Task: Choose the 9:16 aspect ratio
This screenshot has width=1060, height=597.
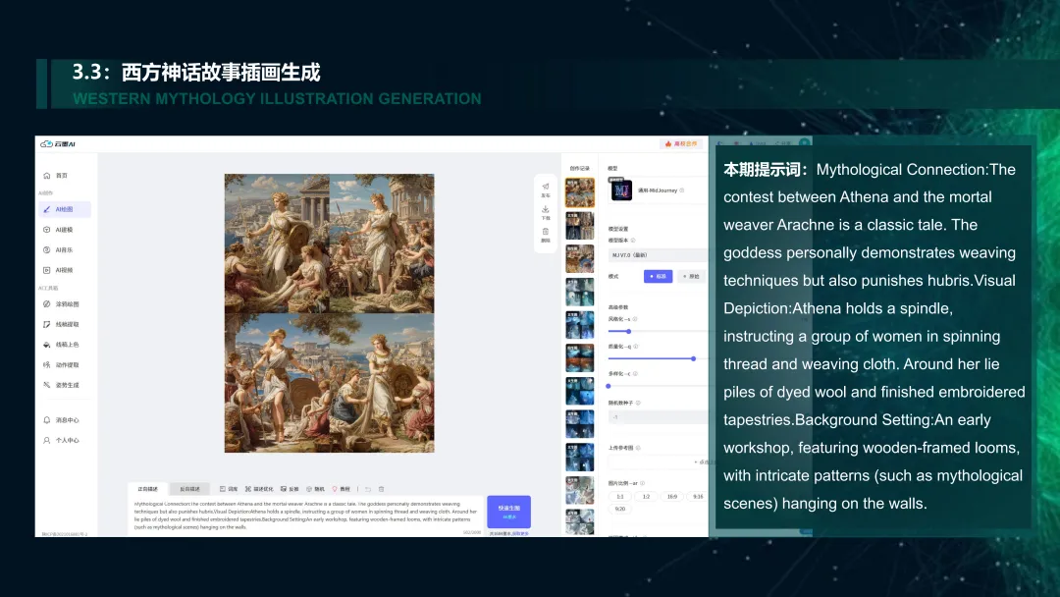Action: click(698, 497)
